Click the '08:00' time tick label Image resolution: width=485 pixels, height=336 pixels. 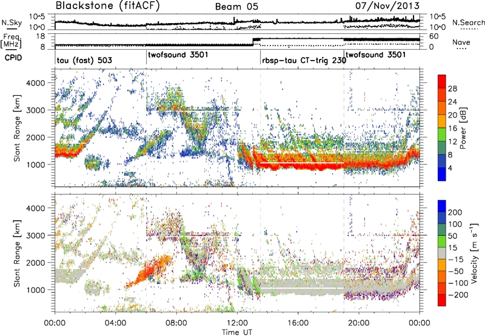pyautogui.click(x=176, y=323)
